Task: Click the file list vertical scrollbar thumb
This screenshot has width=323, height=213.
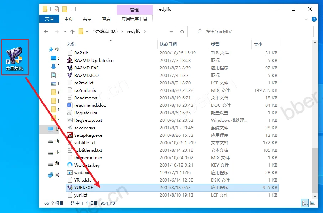Action: pos(315,170)
